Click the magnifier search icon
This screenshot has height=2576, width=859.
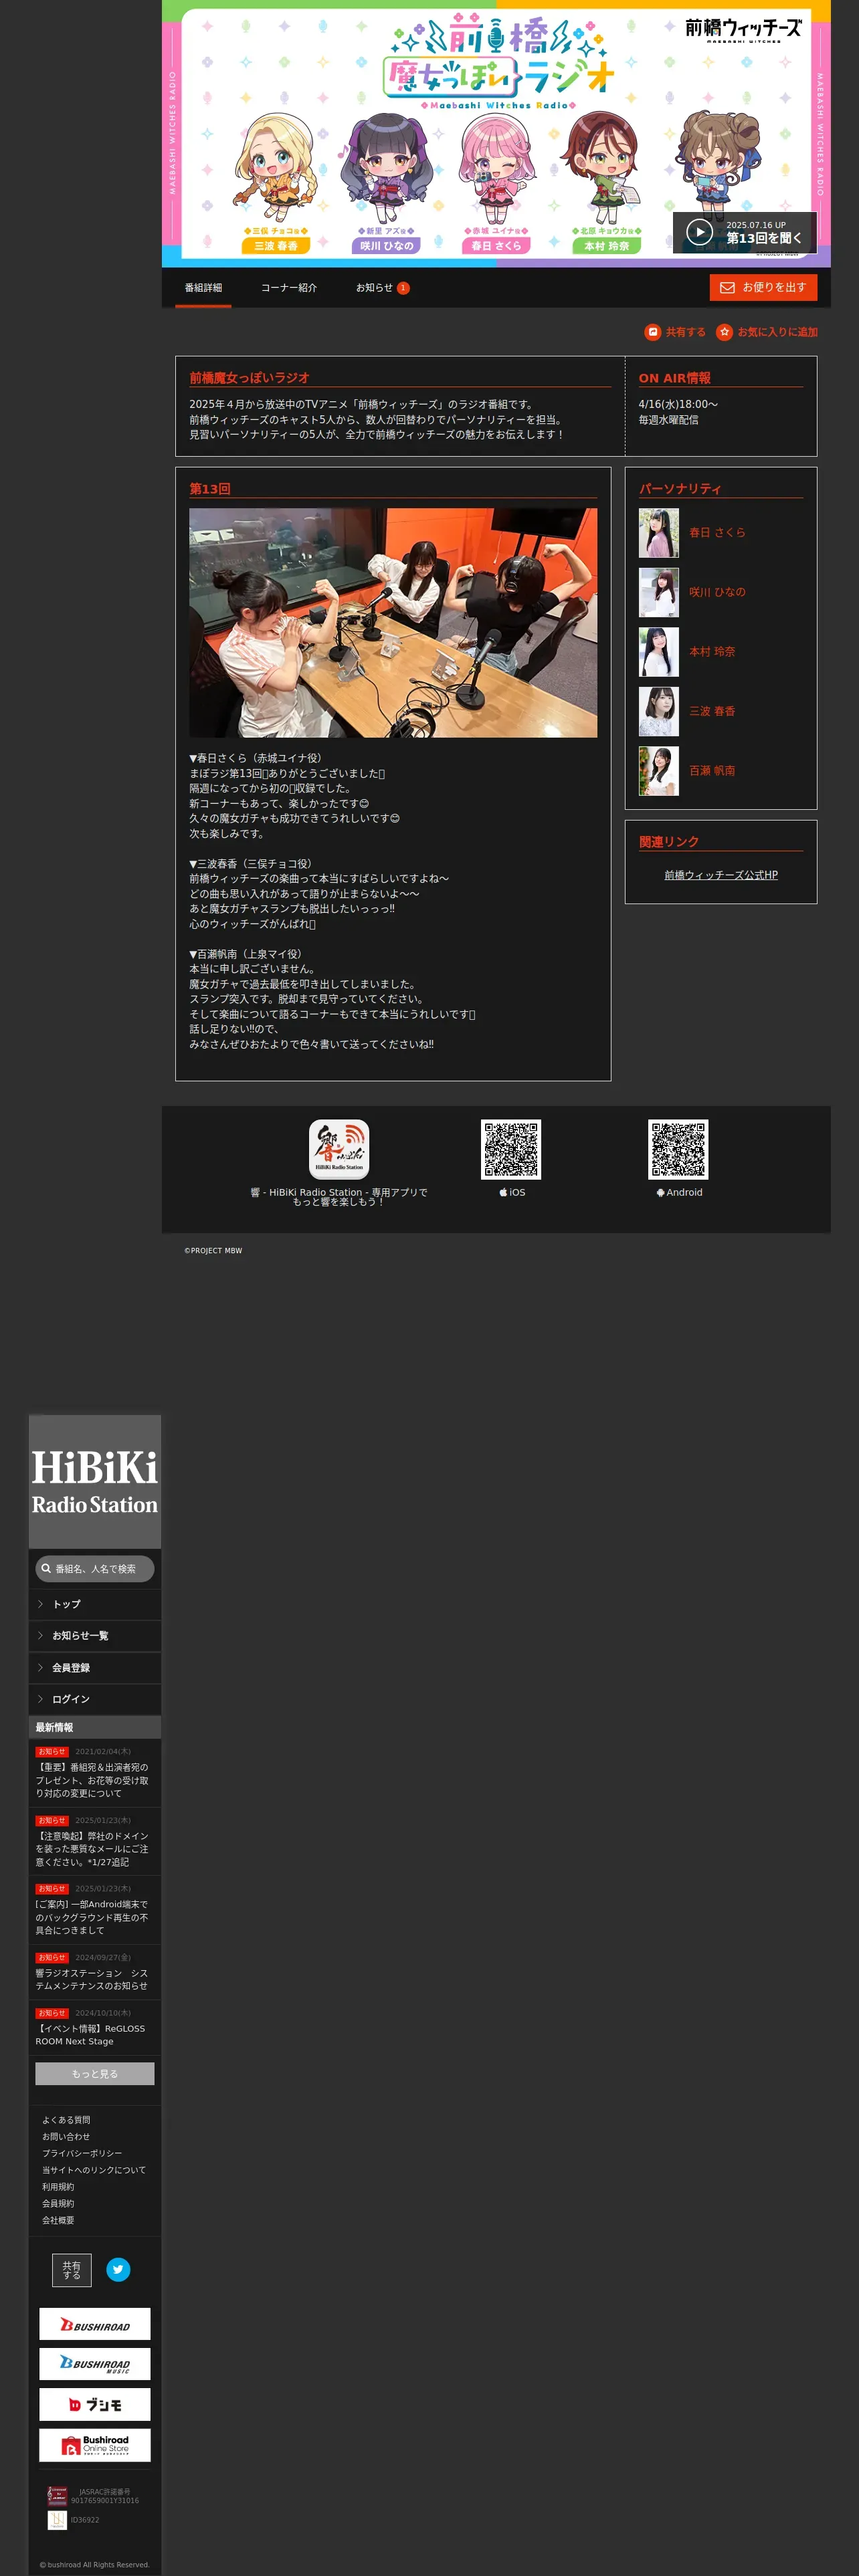coord(46,1569)
